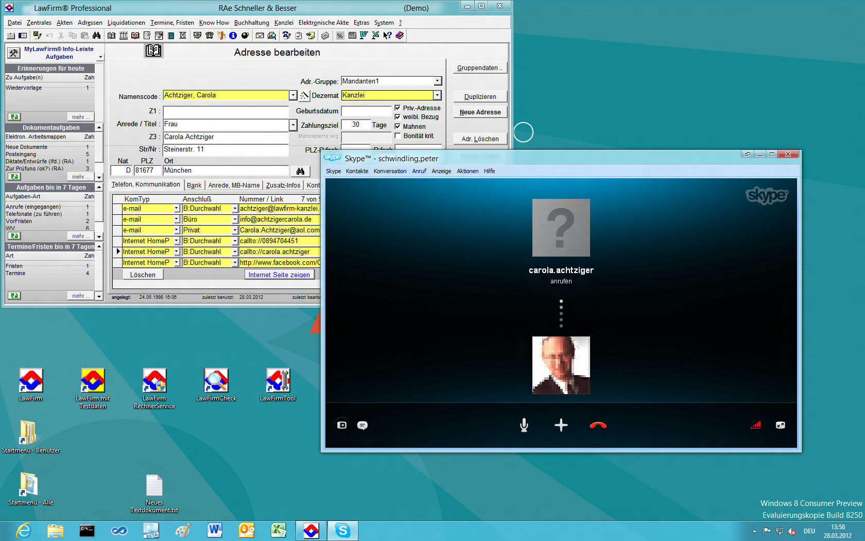The height and width of the screenshot is (541, 865).
Task: Open the Buchhaltung menu
Action: (251, 23)
